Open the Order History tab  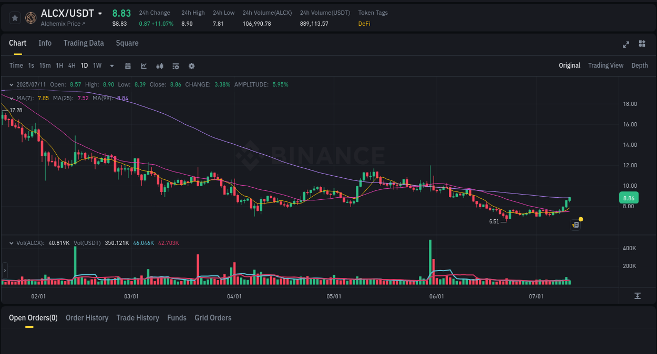87,318
